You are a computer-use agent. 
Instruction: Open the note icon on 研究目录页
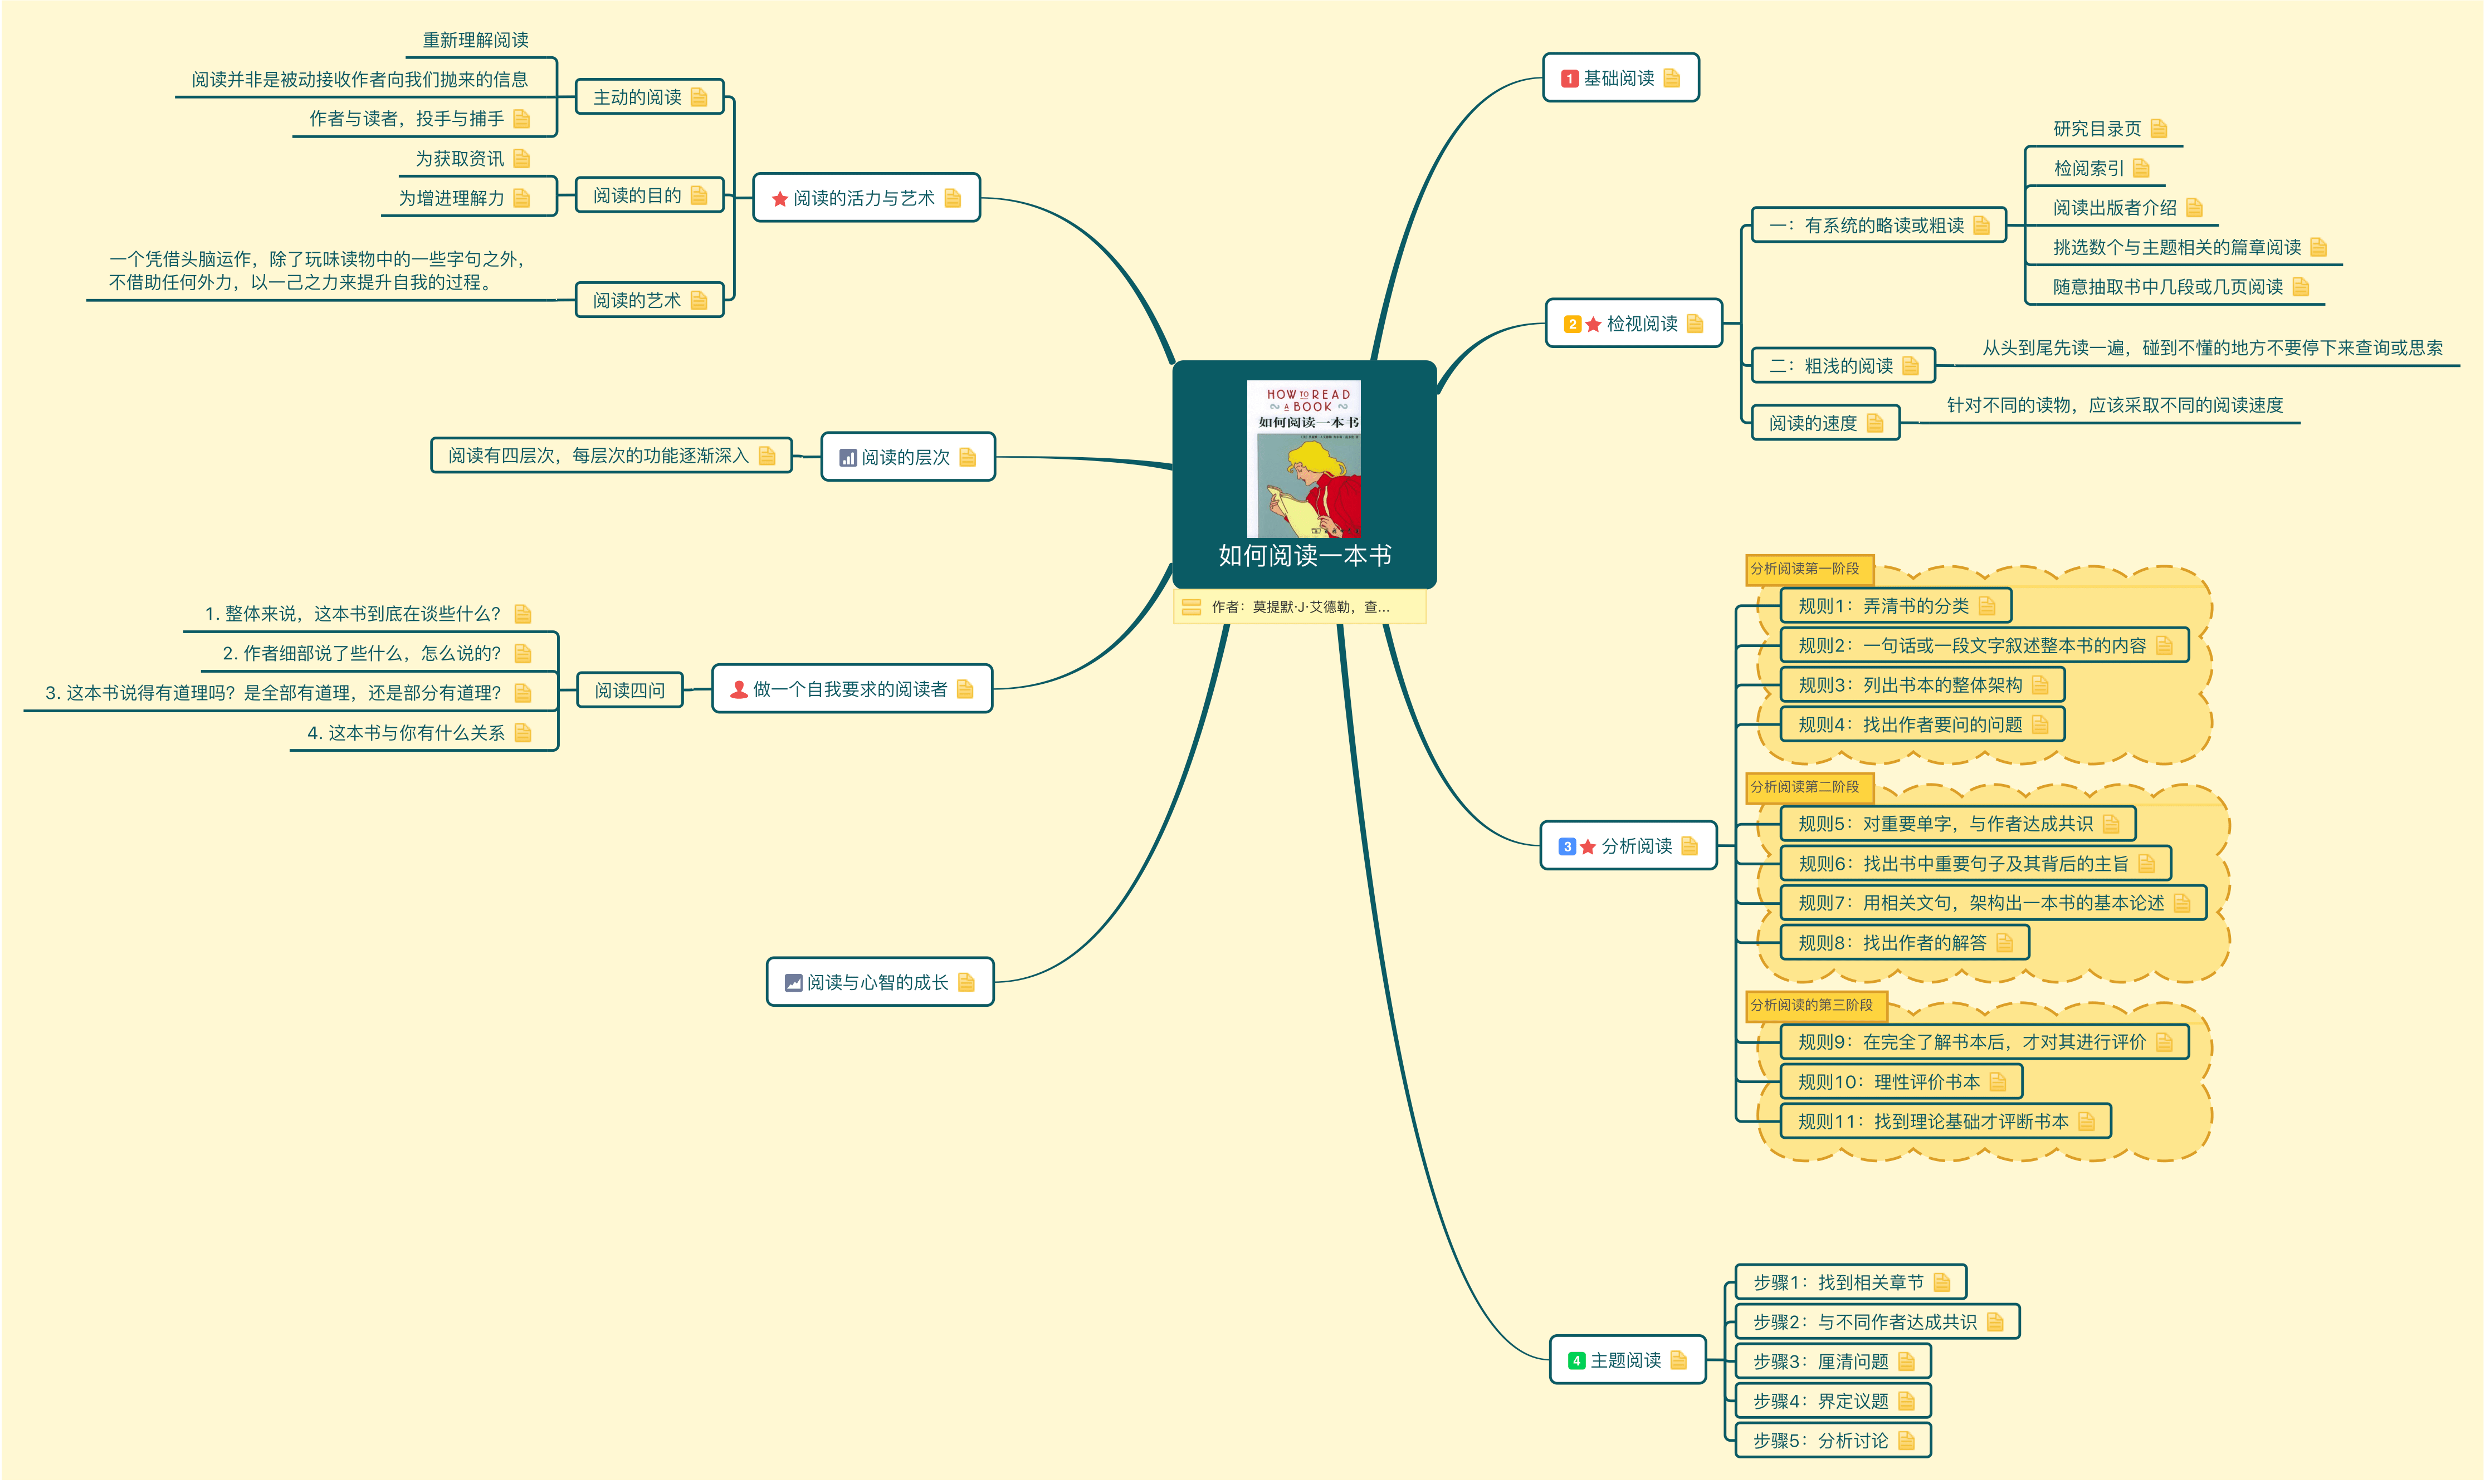click(2159, 129)
